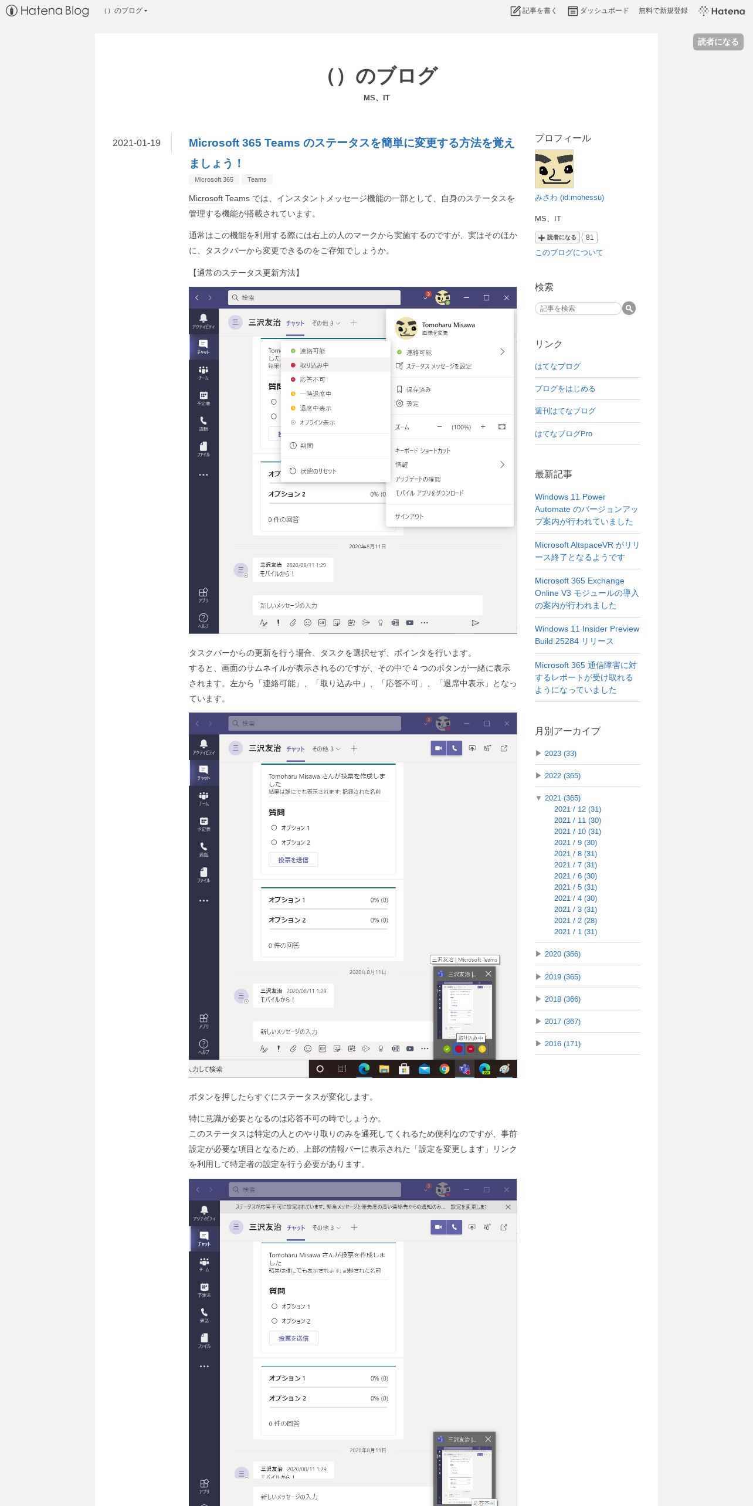Open 2017 (367) archive link

[562, 1022]
